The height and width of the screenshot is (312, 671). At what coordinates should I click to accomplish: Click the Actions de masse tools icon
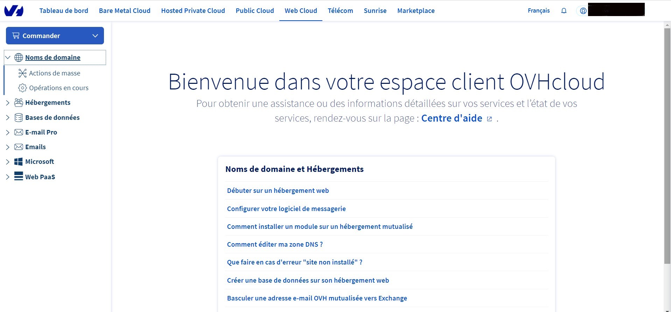point(22,73)
